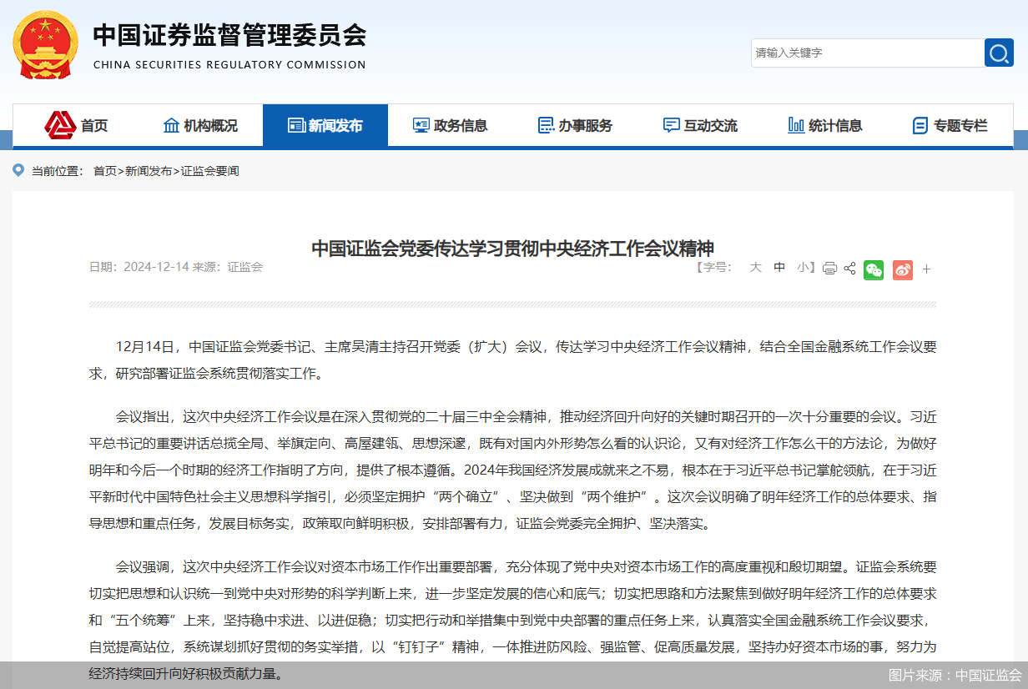1028x689 pixels.
Task: Share article via WeChat icon
Action: [x=874, y=269]
